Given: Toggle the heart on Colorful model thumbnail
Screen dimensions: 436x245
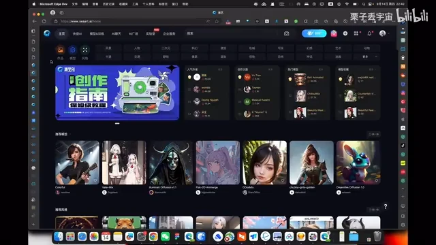Looking at the screenshot, I should 95,180.
